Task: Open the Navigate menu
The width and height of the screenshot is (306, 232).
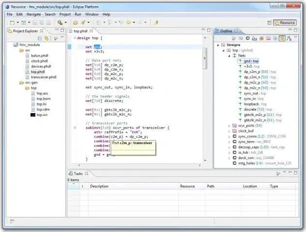Action: [x=33, y=14]
